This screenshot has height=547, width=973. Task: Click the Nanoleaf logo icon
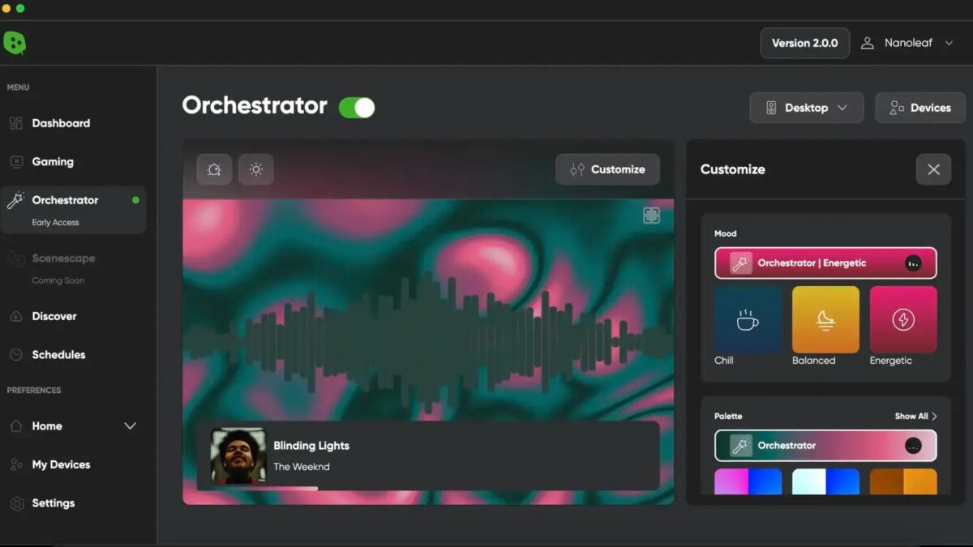[x=15, y=43]
